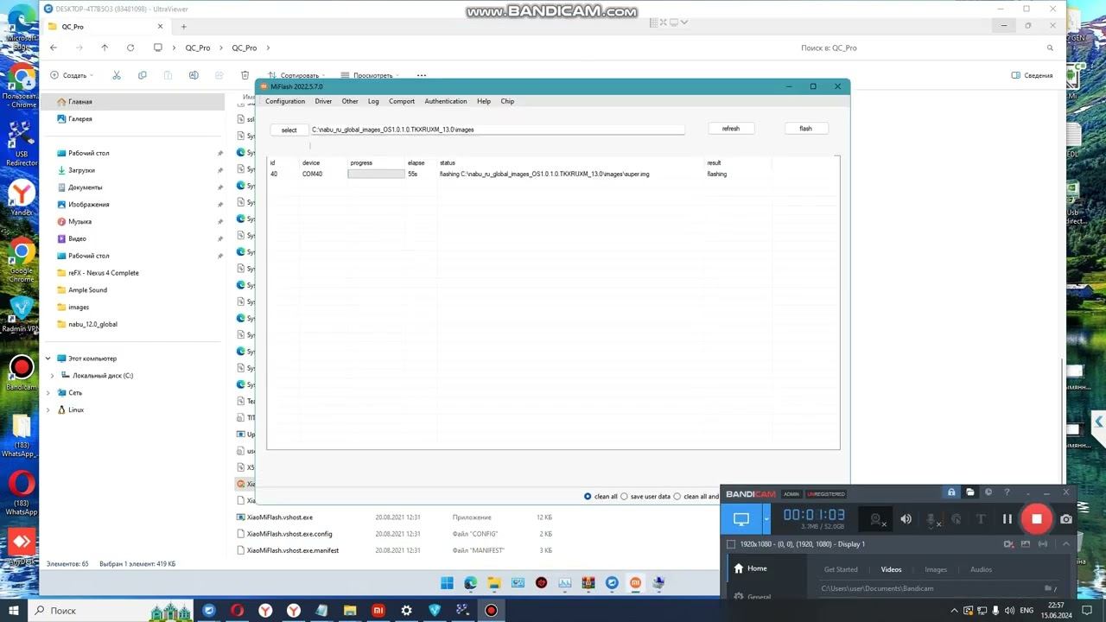Click the COM40 flashing progress bar
Screen dimensions: 1106x622
[x=376, y=174]
